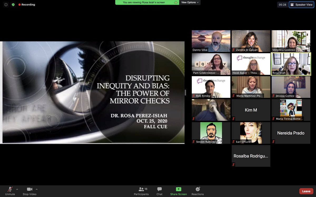Click the participant count number 16
Image resolution: width=316 pixels, height=197 pixels.
point(146,189)
